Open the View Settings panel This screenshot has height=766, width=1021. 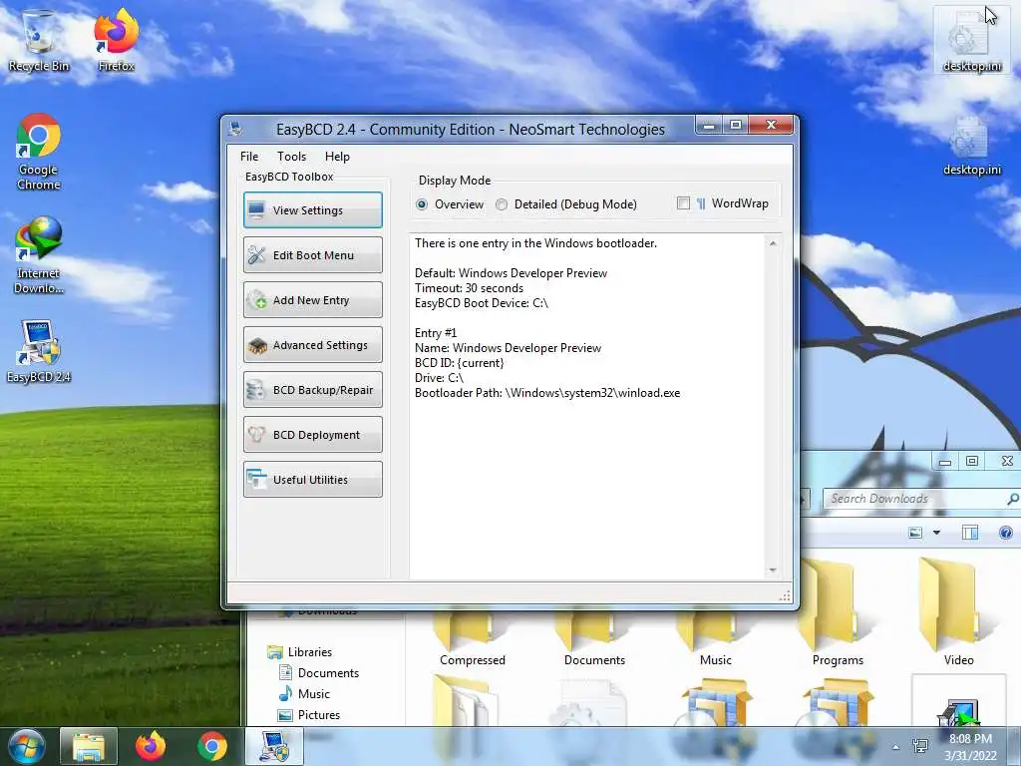(312, 209)
